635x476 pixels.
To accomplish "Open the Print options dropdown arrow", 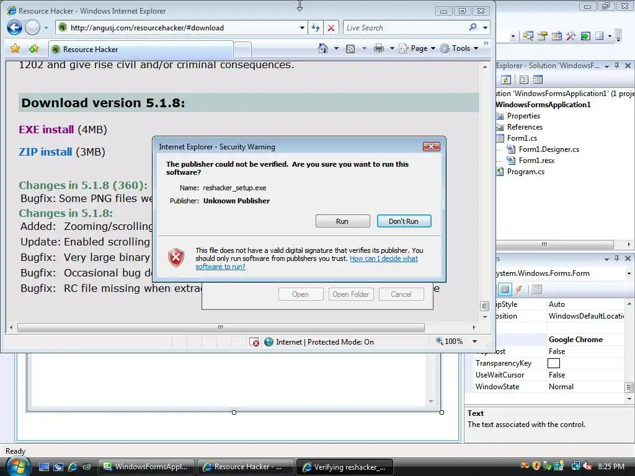I will point(392,48).
